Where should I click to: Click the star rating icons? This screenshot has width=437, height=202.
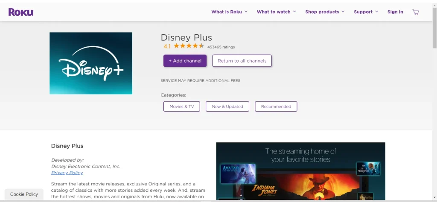point(189,46)
